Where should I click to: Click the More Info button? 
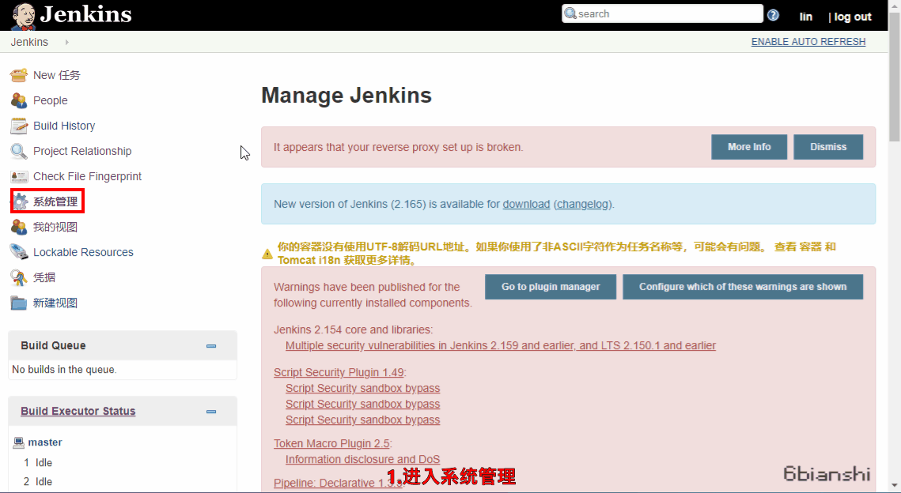(749, 147)
